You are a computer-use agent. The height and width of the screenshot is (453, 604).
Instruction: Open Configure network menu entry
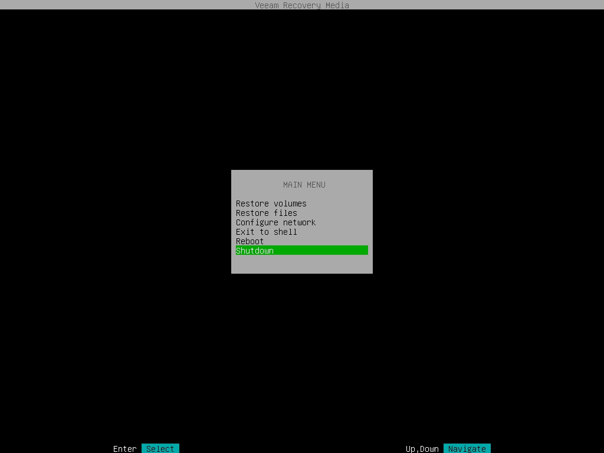(275, 222)
